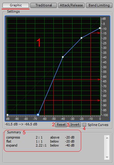Click the summary scrollbar down arrow
This screenshot has width=114, height=165.
107,157
